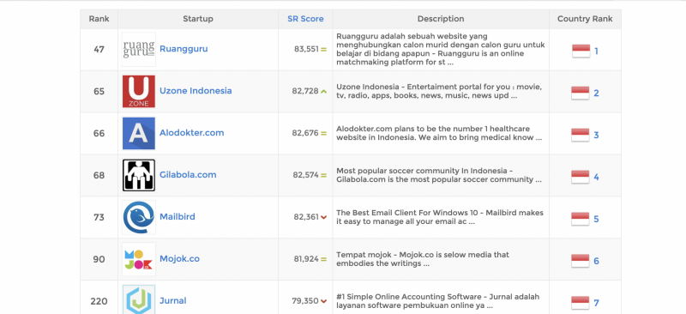The height and width of the screenshot is (314, 686).
Task: Click the red down arrow beside 79,350
Action: (x=324, y=301)
